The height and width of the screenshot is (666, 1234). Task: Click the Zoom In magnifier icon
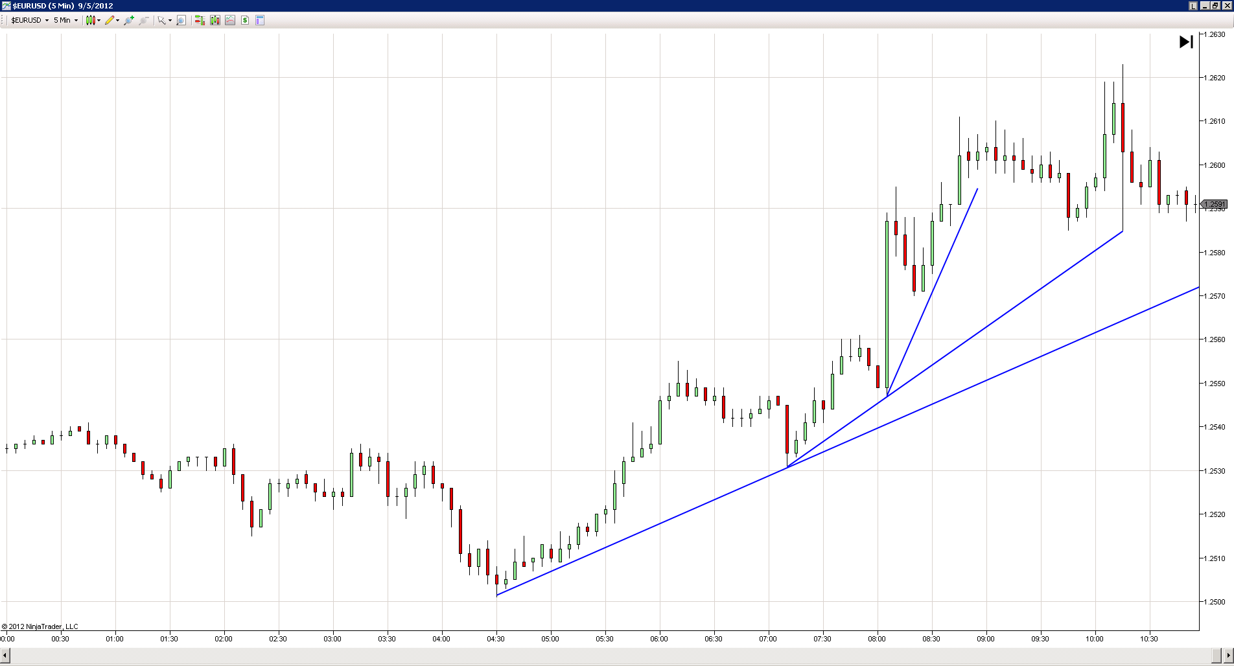(x=128, y=20)
